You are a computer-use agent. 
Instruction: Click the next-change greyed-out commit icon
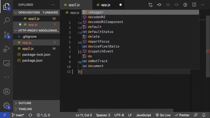[177, 5]
